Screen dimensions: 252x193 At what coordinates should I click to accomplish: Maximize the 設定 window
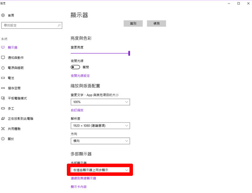(x=239, y=3)
